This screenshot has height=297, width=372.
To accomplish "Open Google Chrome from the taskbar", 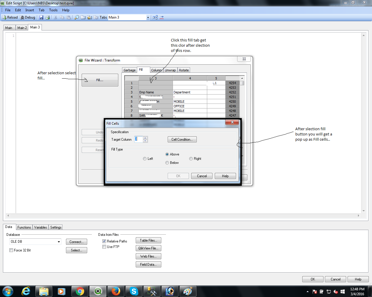I will click(x=80, y=291).
